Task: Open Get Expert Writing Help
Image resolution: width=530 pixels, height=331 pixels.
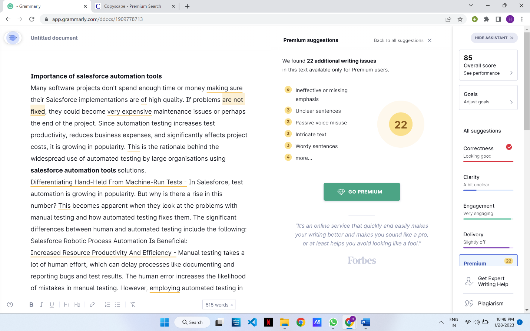Action: point(488,281)
